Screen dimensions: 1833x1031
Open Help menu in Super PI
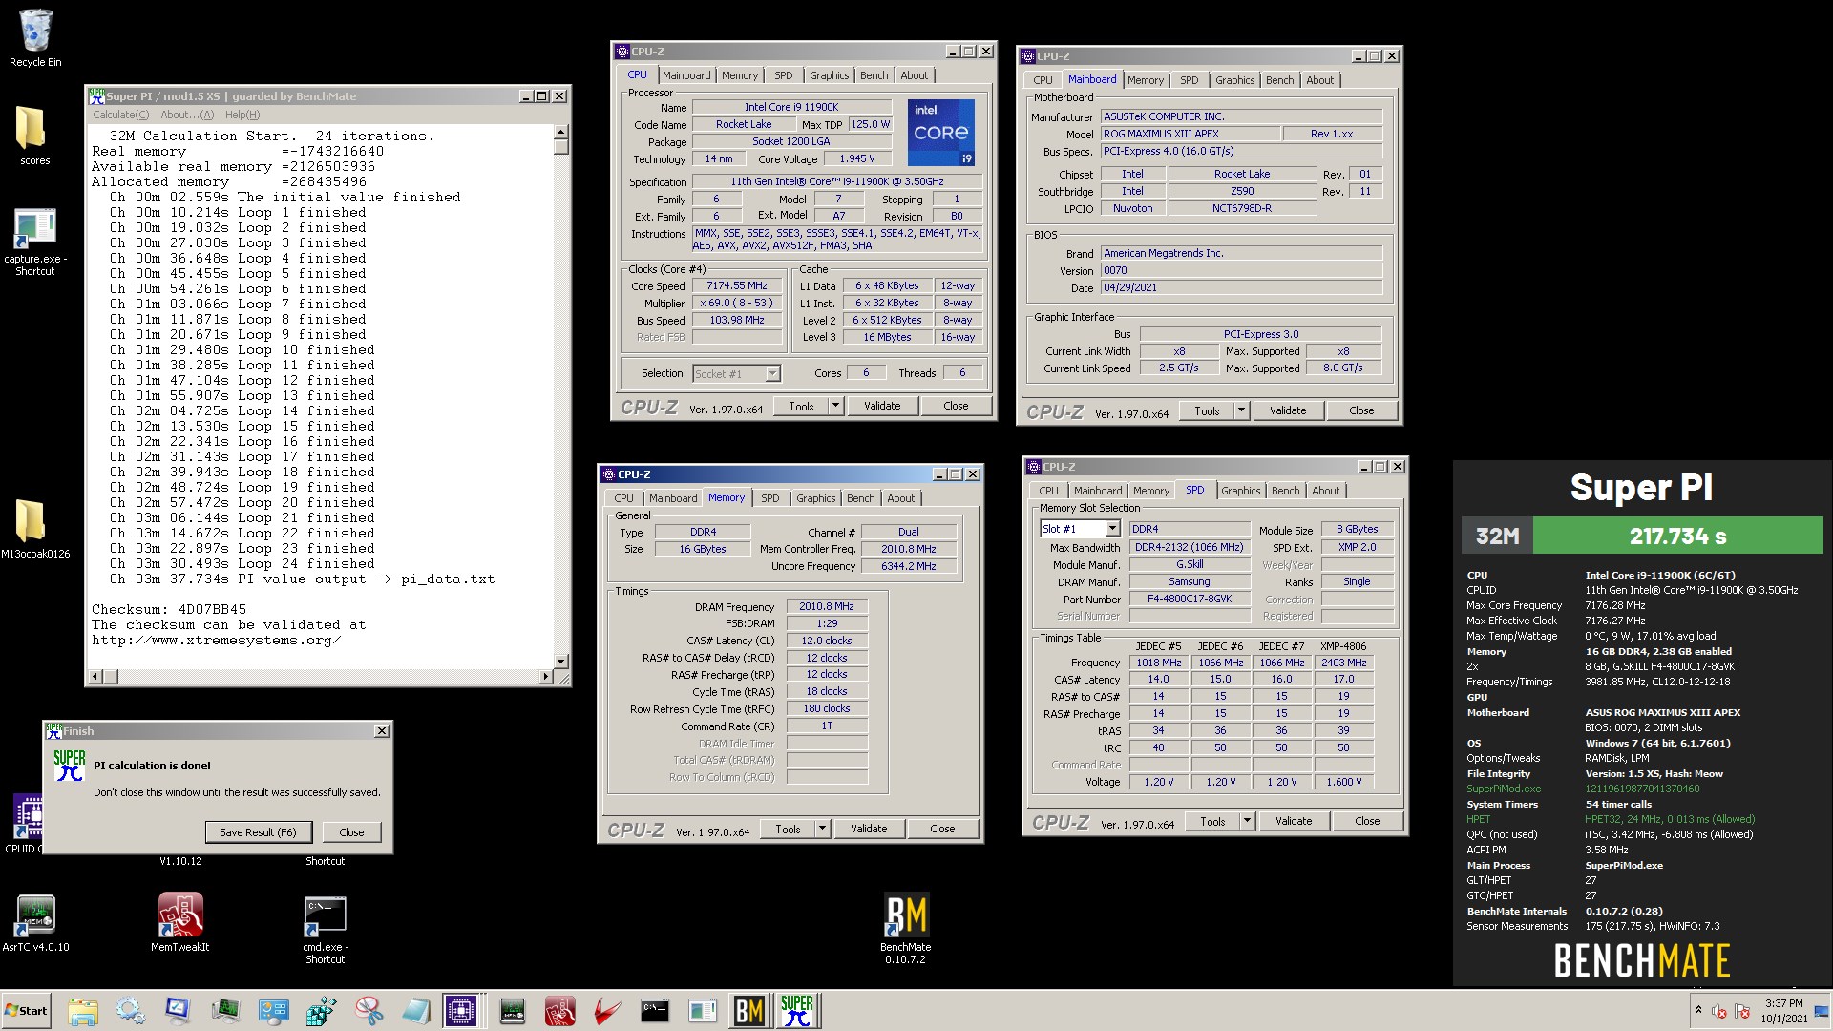point(242,115)
